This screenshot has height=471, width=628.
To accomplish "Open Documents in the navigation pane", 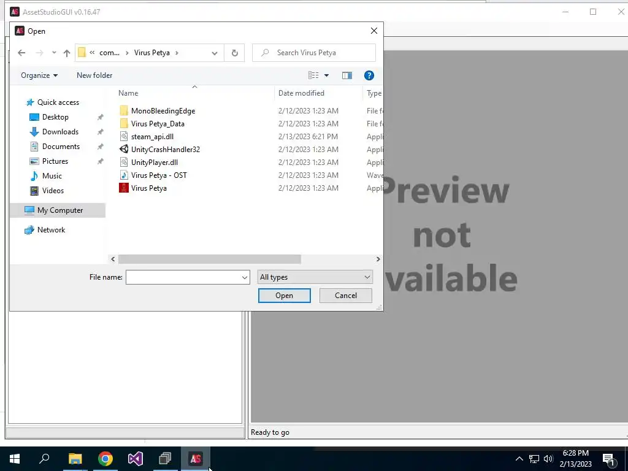I will 61,147.
